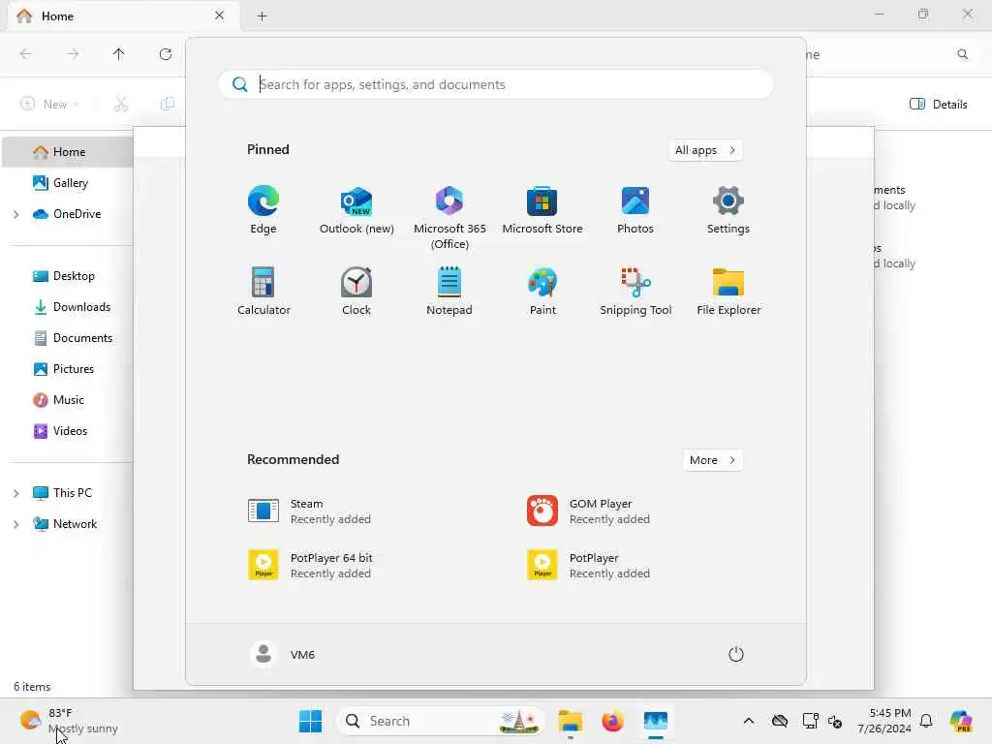Screen dimensions: 992x744
Task: Launch Clock app
Action: pyautogui.click(x=356, y=291)
